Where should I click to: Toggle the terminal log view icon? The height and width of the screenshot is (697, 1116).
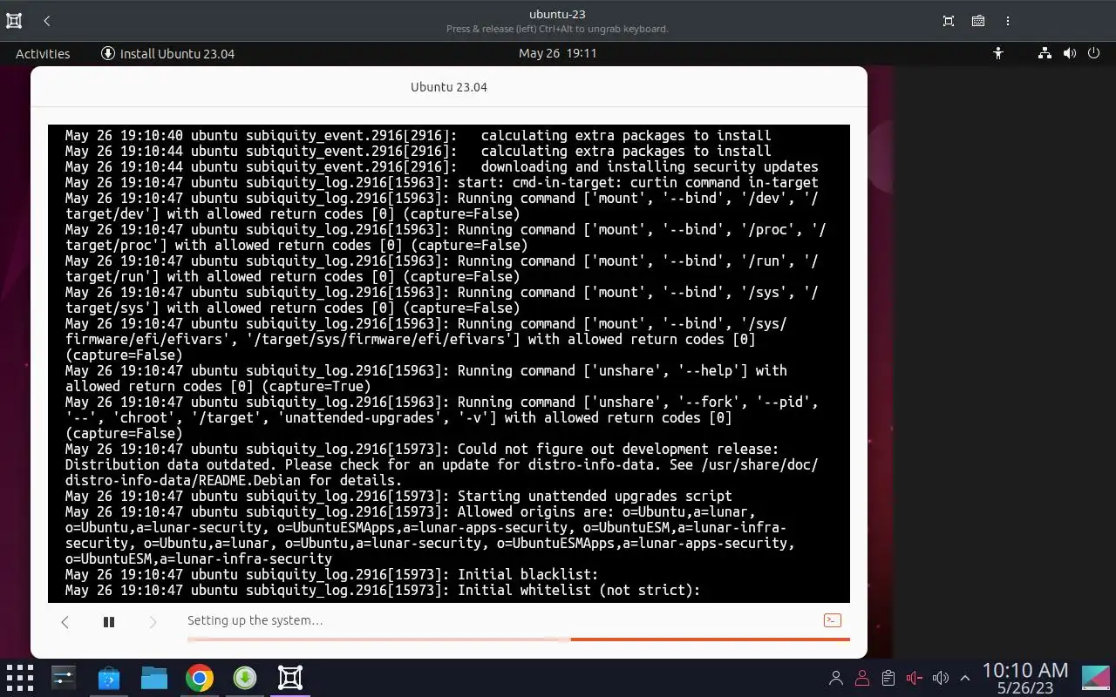point(833,620)
